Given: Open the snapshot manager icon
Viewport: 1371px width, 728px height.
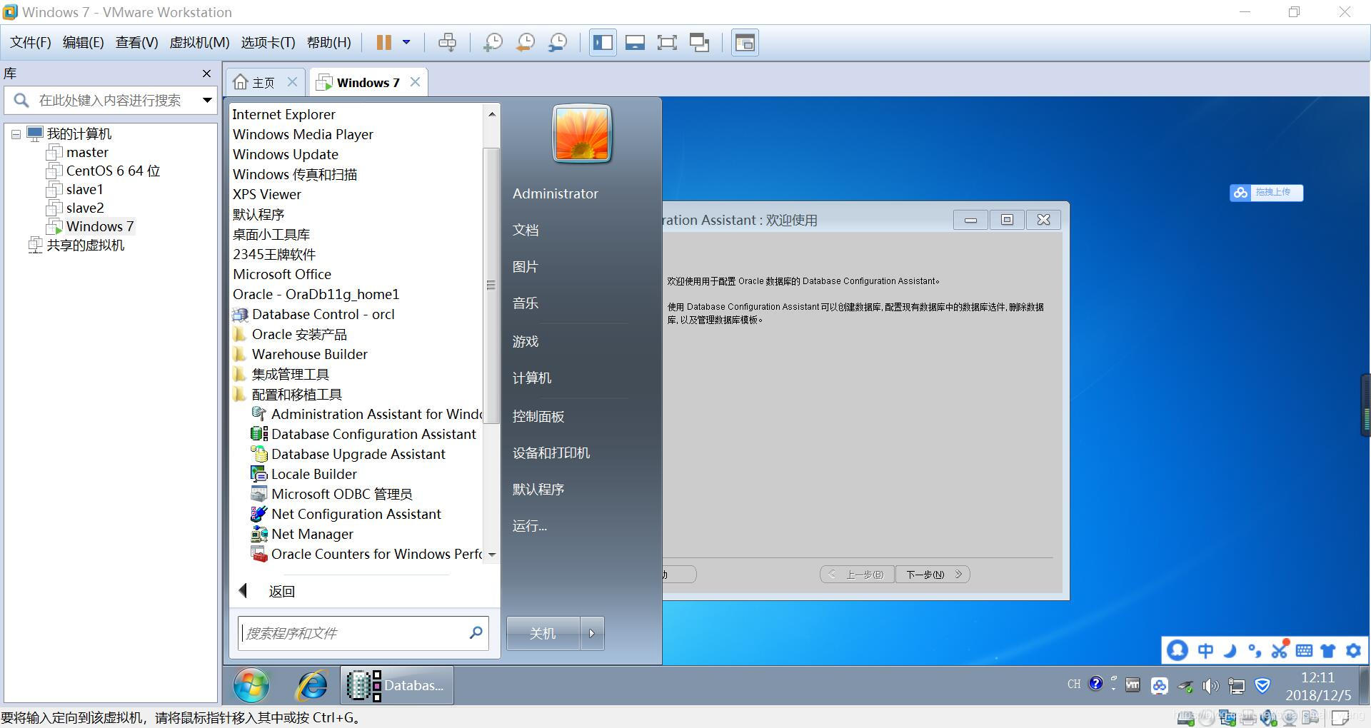Looking at the screenshot, I should 558,43.
